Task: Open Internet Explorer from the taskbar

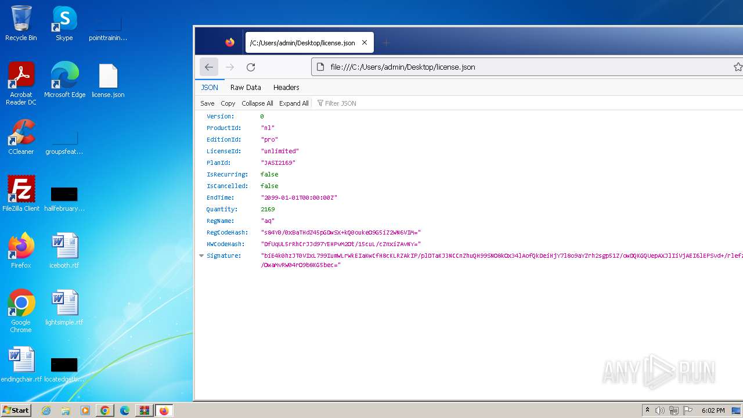Action: click(x=46, y=410)
